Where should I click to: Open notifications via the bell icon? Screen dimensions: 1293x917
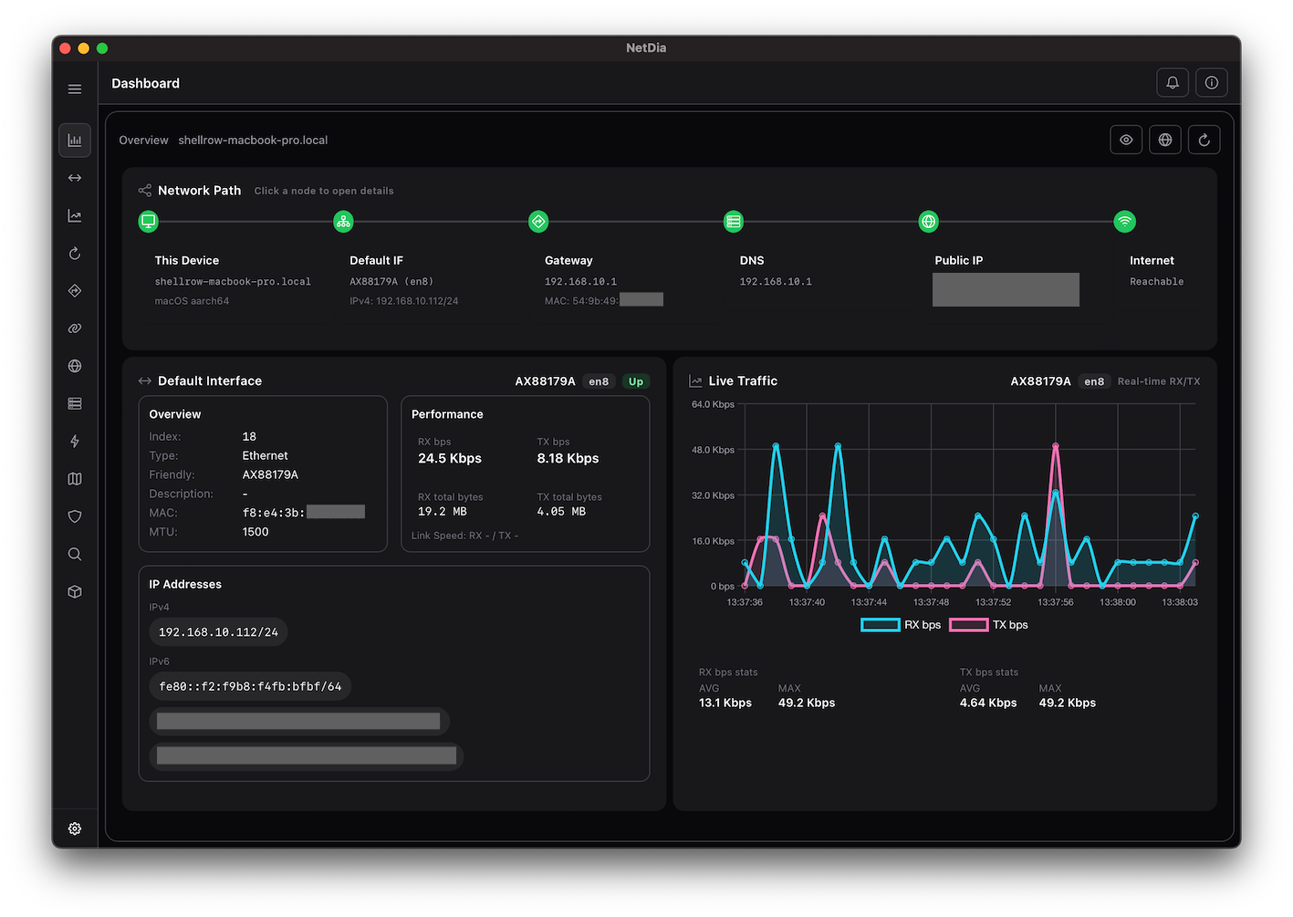tap(1173, 82)
